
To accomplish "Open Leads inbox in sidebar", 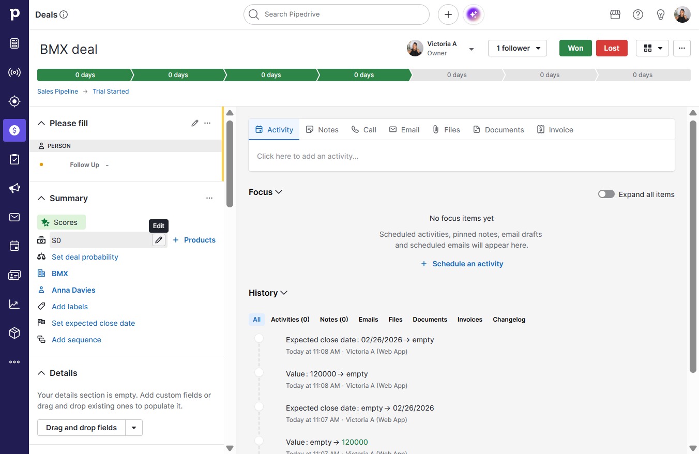I will [x=14, y=43].
